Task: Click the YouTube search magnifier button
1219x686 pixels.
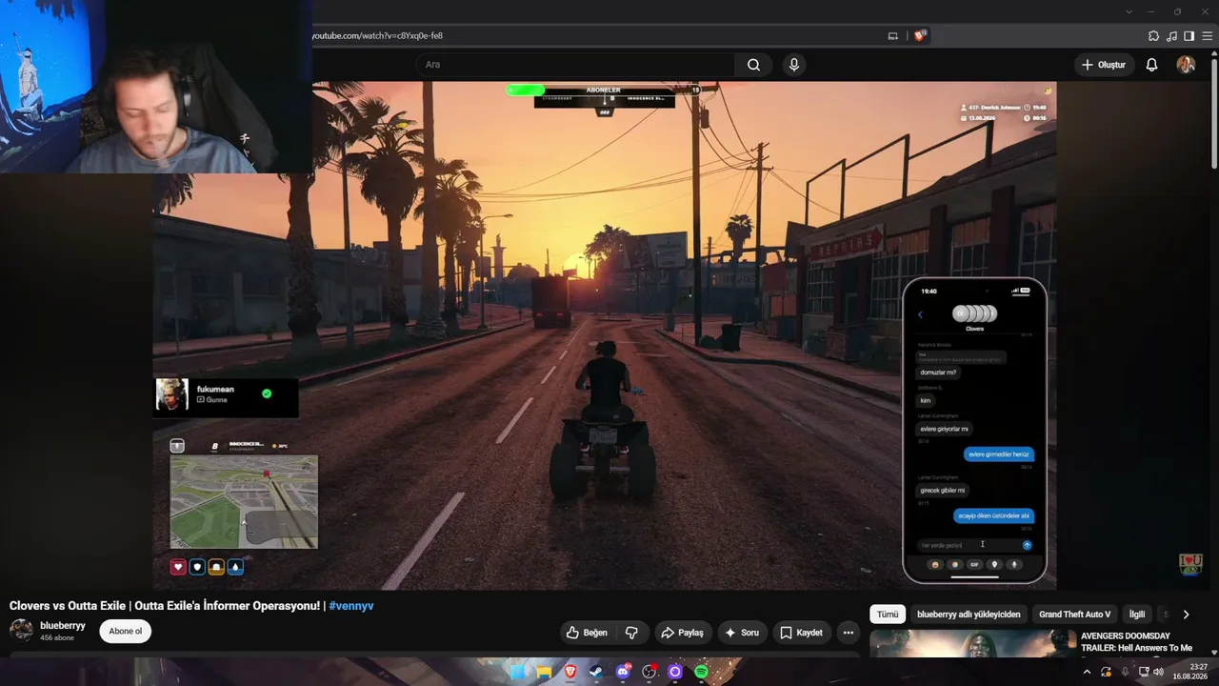Action: click(x=753, y=65)
